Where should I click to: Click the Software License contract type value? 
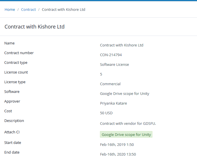[114, 65]
